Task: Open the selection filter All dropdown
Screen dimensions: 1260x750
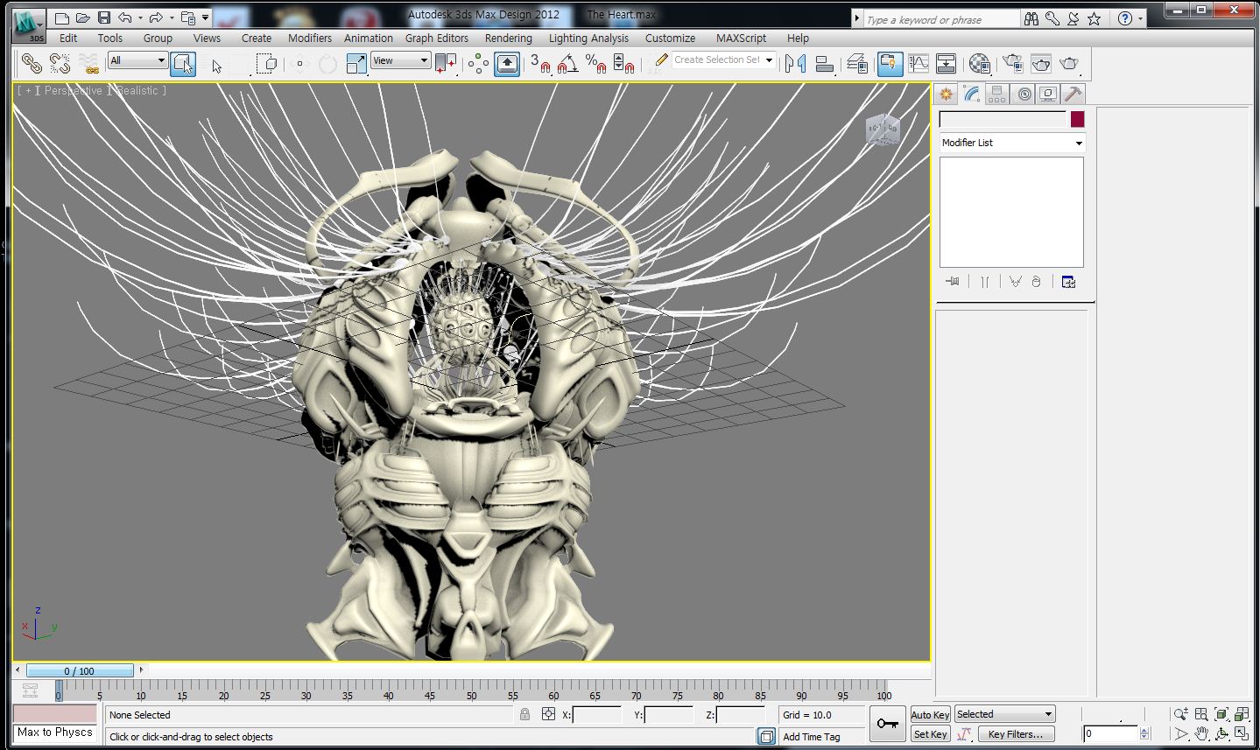Action: pyautogui.click(x=137, y=60)
